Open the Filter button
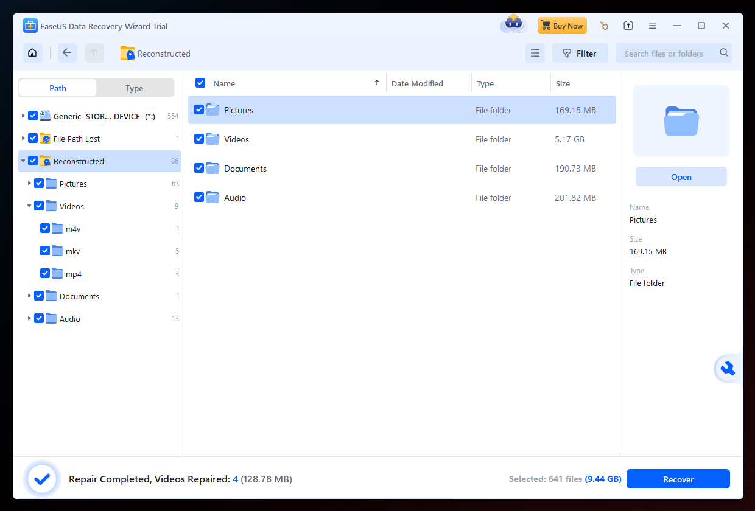 [580, 53]
